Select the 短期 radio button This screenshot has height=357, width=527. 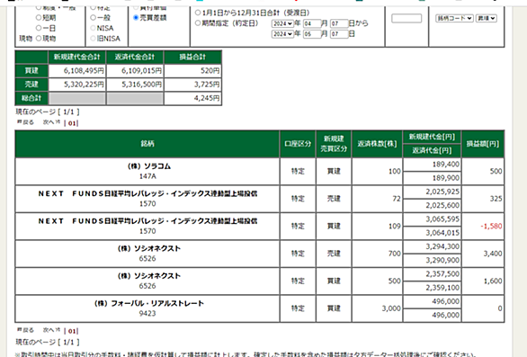[39, 17]
